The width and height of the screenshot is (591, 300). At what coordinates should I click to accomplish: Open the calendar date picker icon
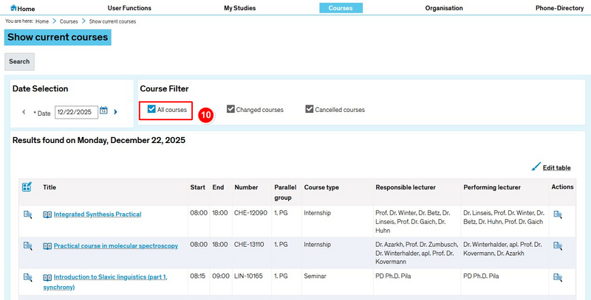point(104,111)
